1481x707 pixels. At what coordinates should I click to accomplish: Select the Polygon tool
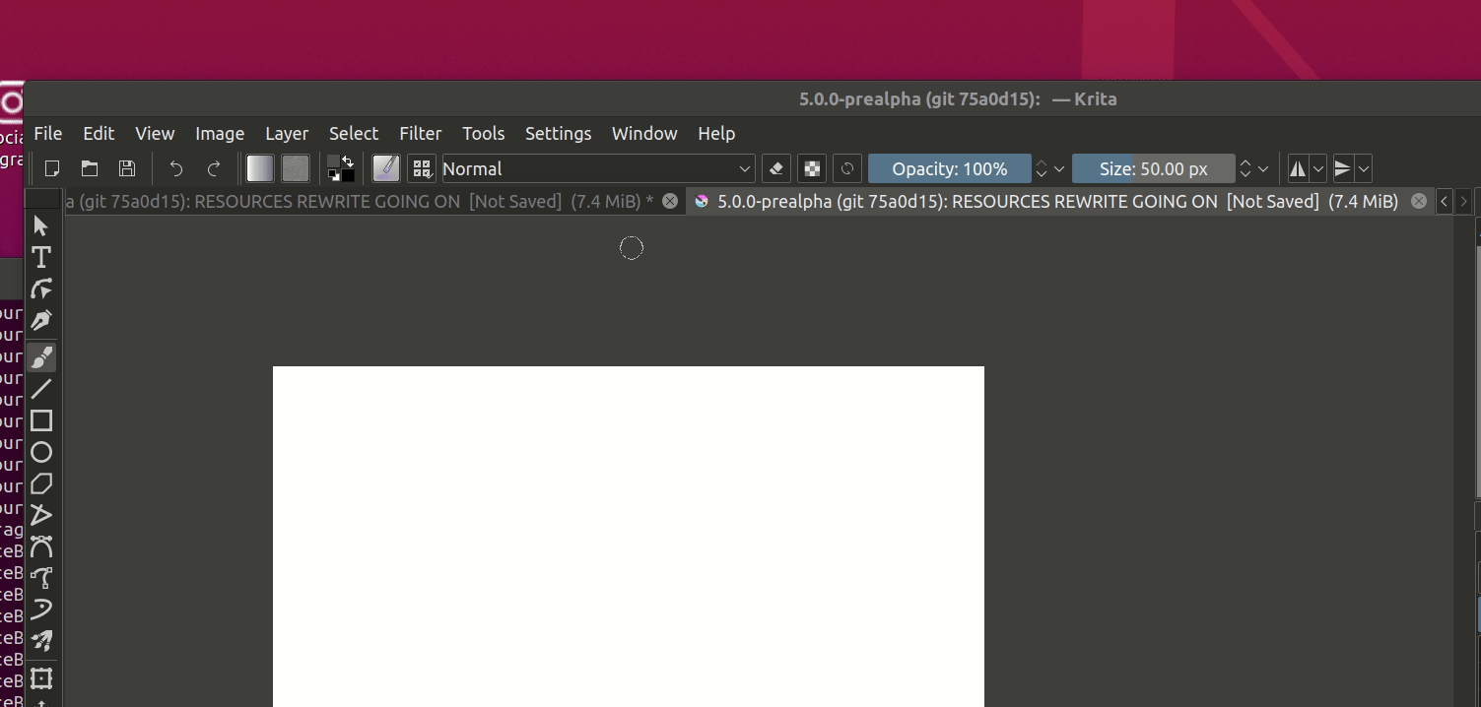[41, 483]
